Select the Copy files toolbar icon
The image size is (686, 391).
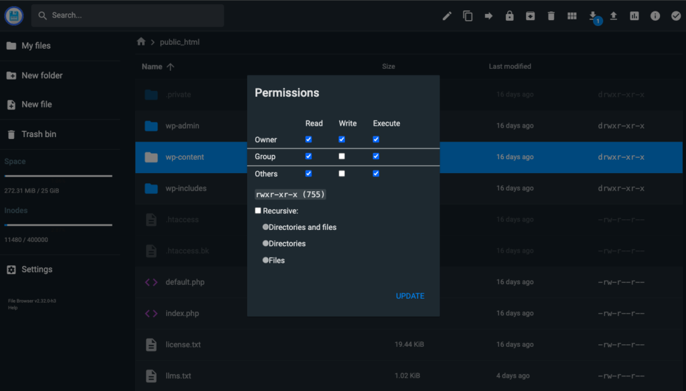click(468, 15)
